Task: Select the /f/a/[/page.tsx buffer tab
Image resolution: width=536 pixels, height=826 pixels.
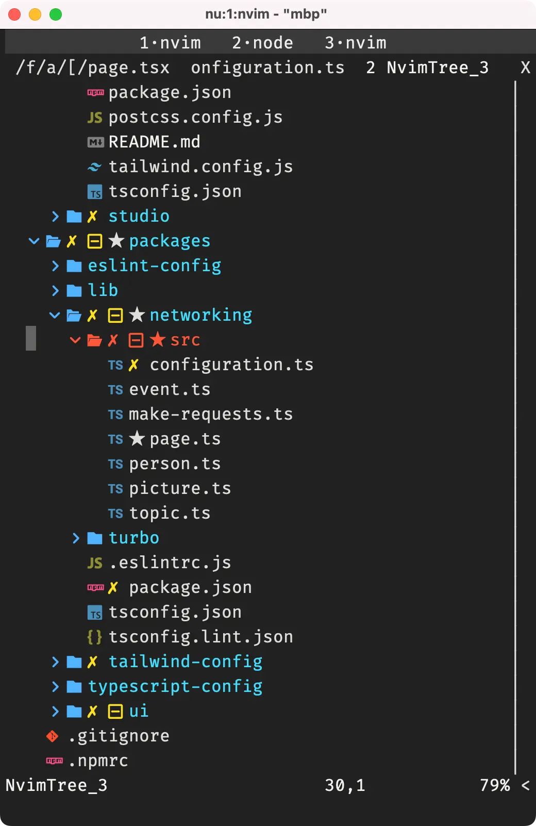Action: (93, 68)
